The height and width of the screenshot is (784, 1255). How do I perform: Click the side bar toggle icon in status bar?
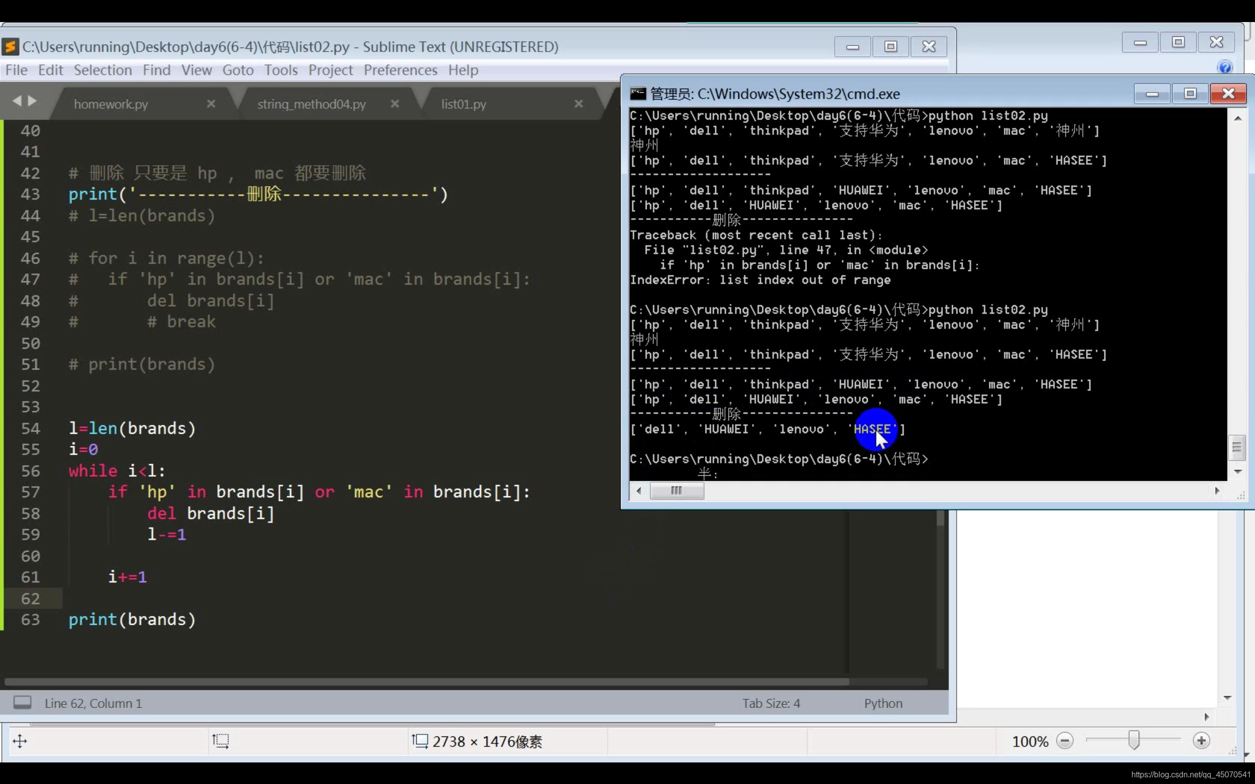coord(22,703)
